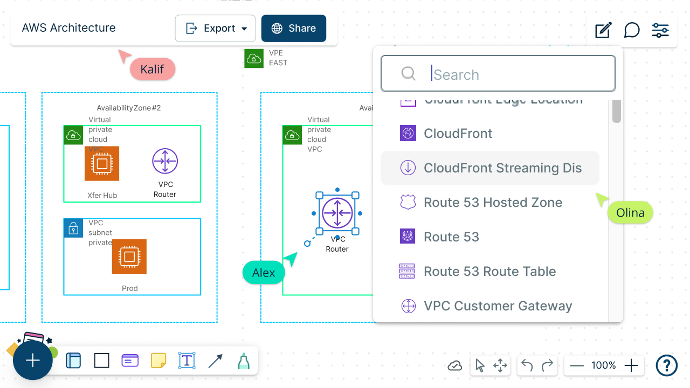Click the Xfer Hub label
The height and width of the screenshot is (388, 690).
click(102, 195)
